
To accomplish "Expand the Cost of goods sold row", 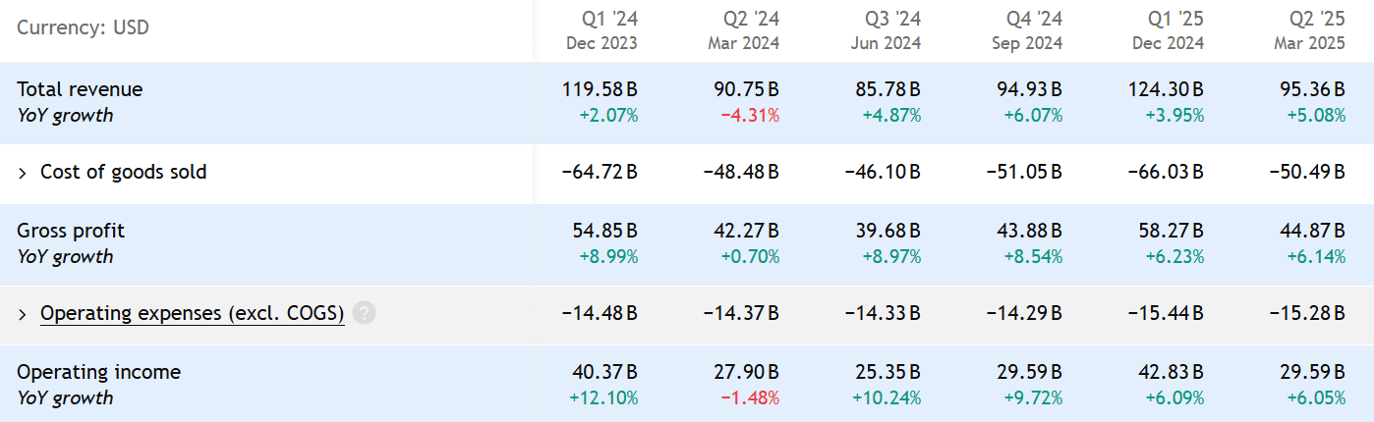I will click(23, 173).
